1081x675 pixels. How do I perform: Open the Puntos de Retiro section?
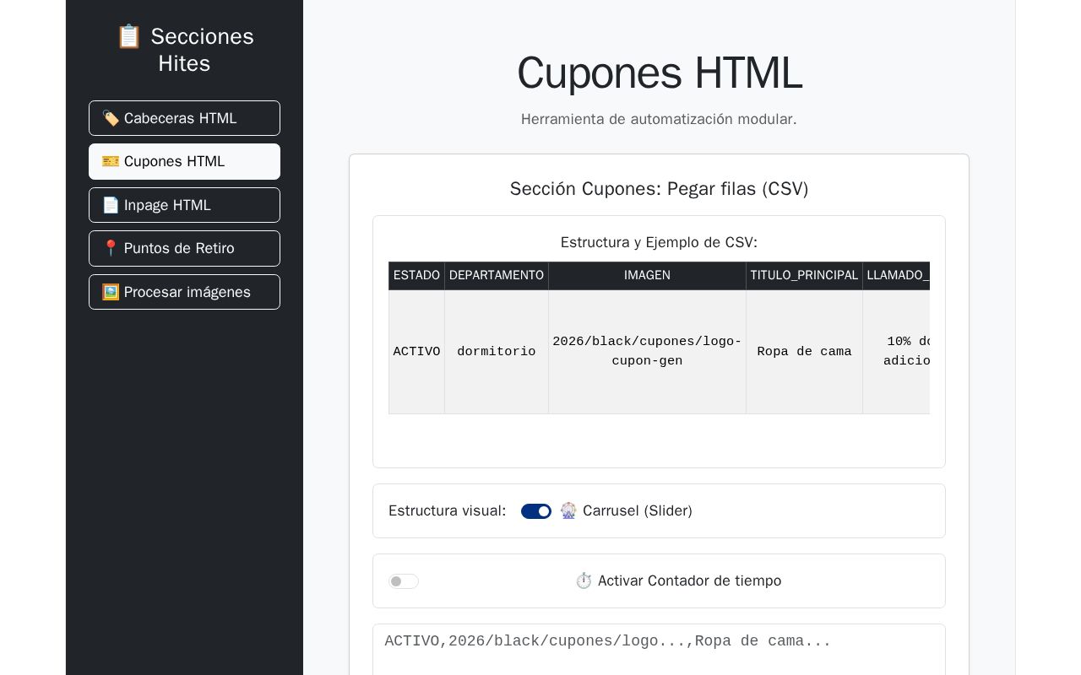(x=184, y=248)
